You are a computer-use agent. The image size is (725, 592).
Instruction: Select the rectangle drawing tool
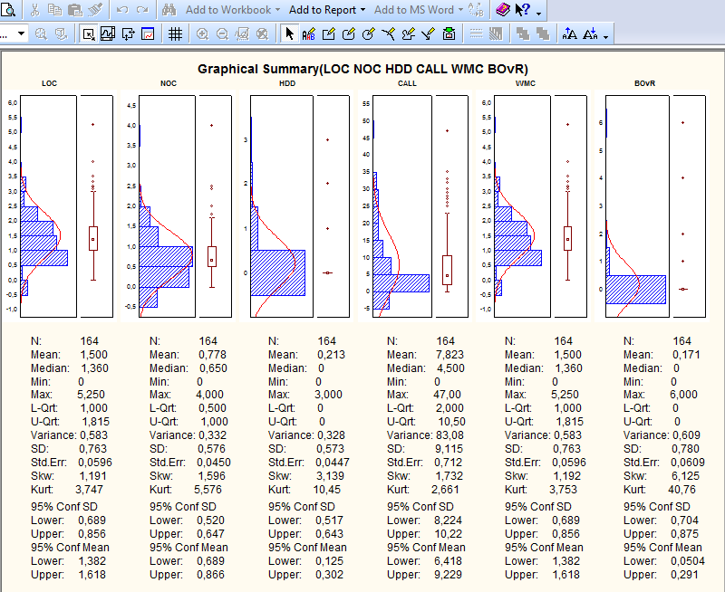[x=328, y=33]
